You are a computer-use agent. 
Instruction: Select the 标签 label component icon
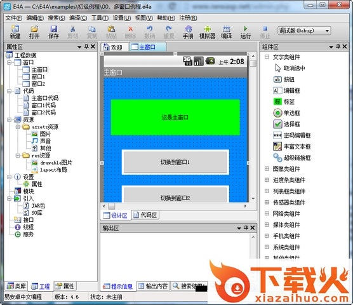tap(277, 102)
